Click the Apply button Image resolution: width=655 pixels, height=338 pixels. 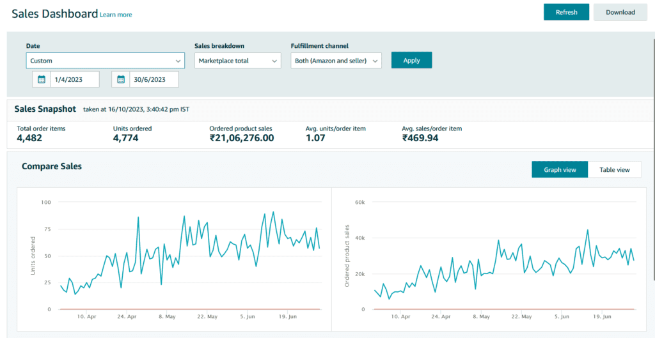pos(411,60)
